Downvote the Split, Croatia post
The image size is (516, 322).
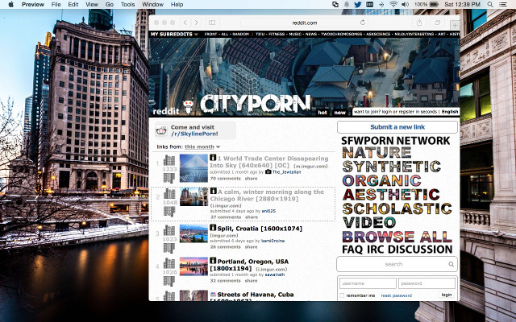pos(169,248)
